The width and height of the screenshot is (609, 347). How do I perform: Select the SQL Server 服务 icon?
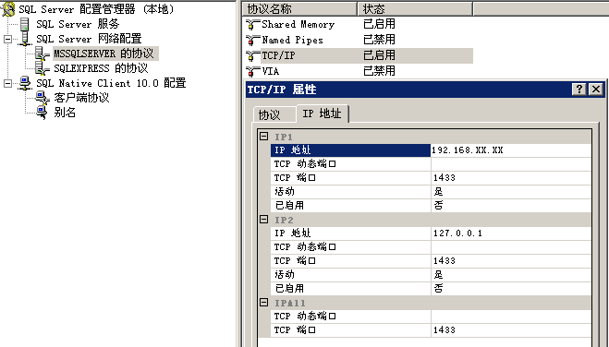point(24,24)
